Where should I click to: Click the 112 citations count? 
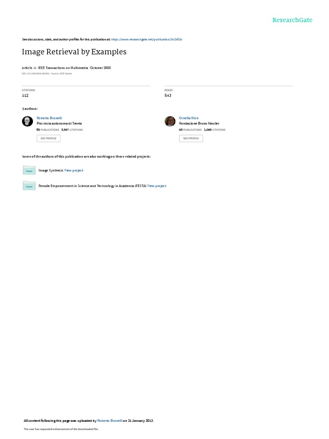[25, 96]
